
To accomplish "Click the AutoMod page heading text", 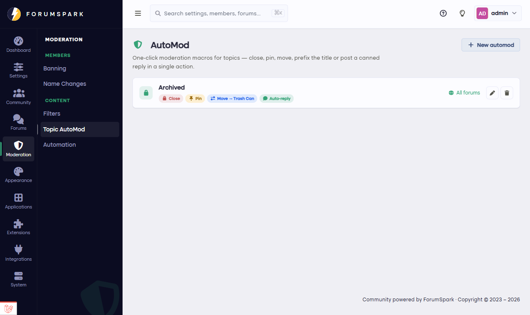I will 170,45.
